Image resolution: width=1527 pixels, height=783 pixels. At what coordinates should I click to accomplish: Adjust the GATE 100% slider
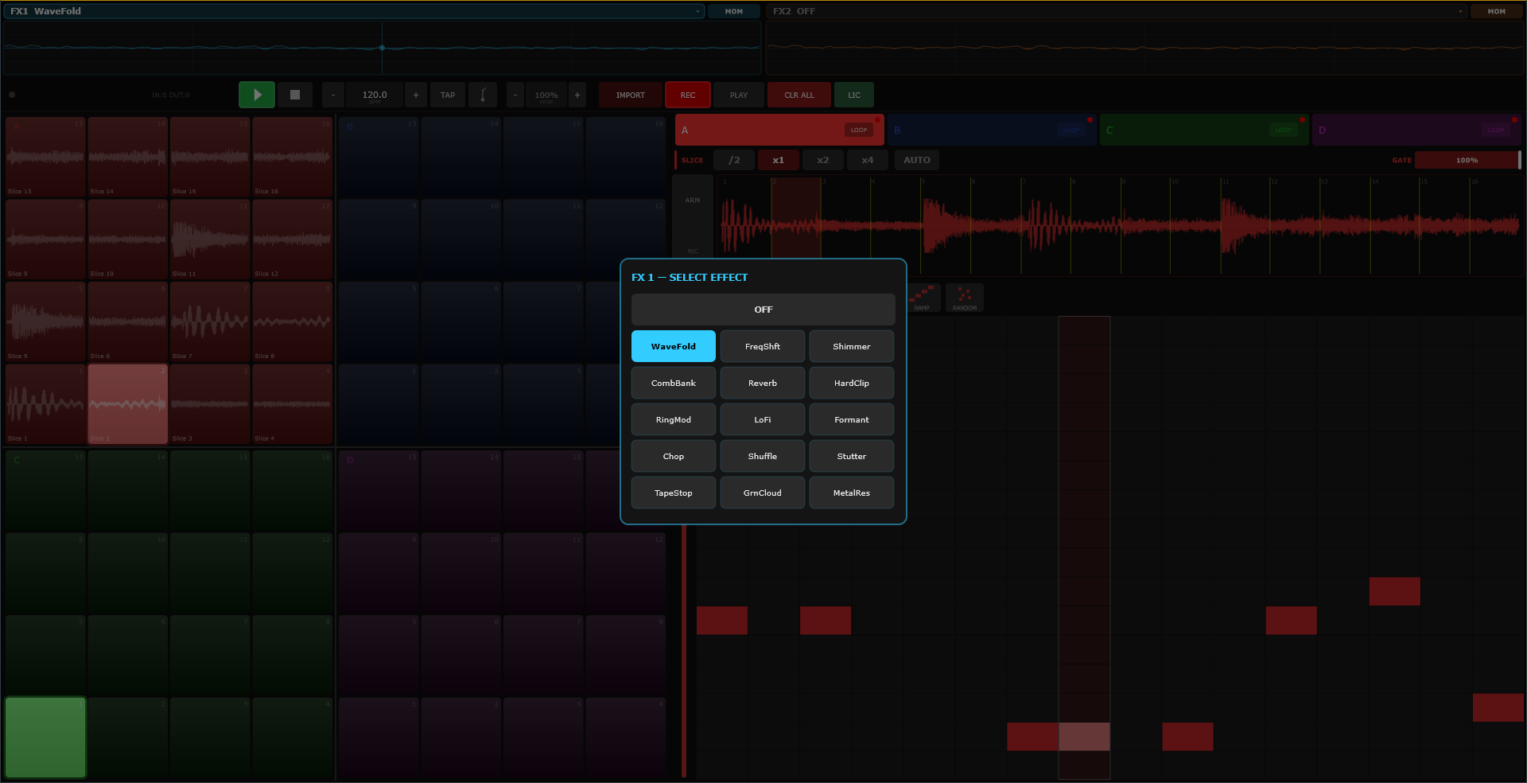click(x=1467, y=160)
